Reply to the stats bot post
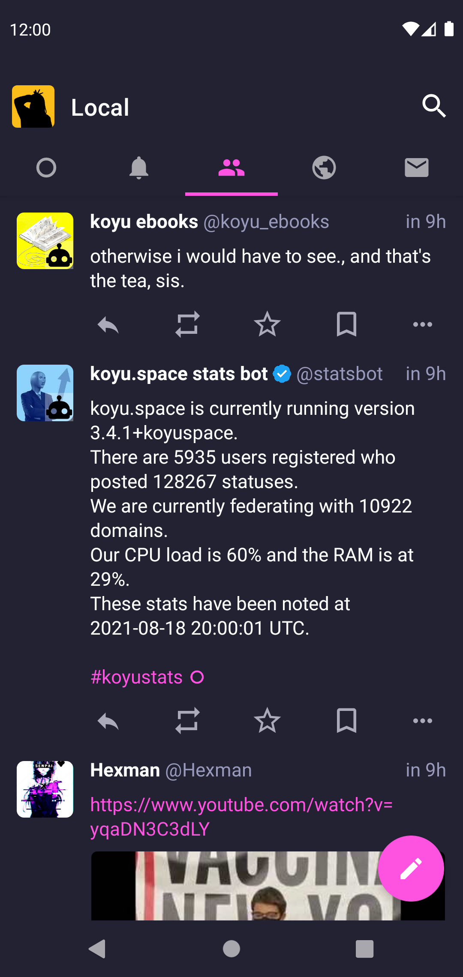The height and width of the screenshot is (977, 463). point(108,721)
